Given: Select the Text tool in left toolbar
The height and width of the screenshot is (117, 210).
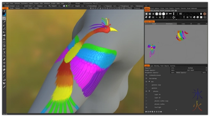Looking at the screenshot, I should click(4, 52).
